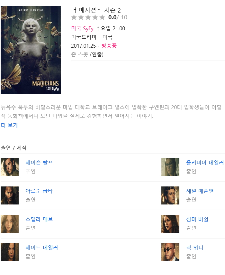Select director 존 스콧 name
Screen dimensions: 225x275
[x=80, y=54]
